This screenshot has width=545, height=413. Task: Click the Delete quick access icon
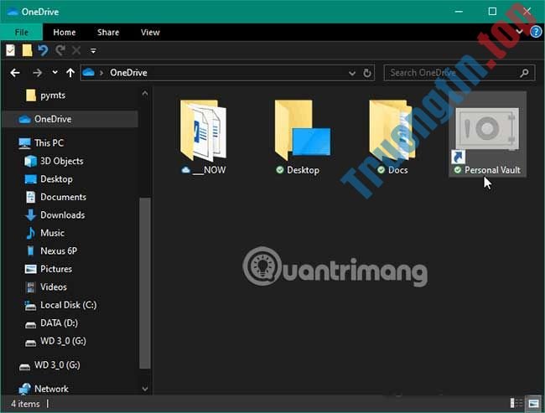pos(76,51)
